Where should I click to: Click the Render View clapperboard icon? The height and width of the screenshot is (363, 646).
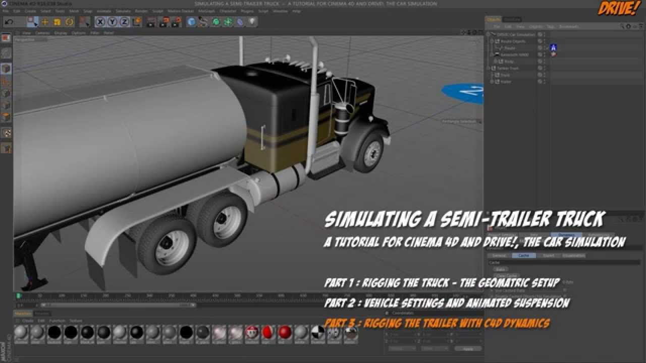tap(151, 22)
